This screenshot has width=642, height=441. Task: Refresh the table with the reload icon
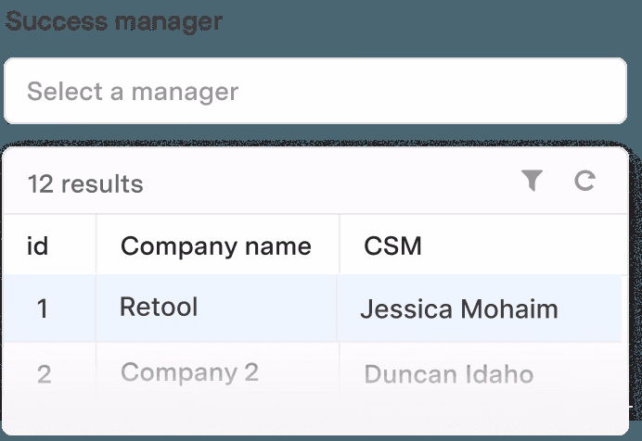click(584, 181)
